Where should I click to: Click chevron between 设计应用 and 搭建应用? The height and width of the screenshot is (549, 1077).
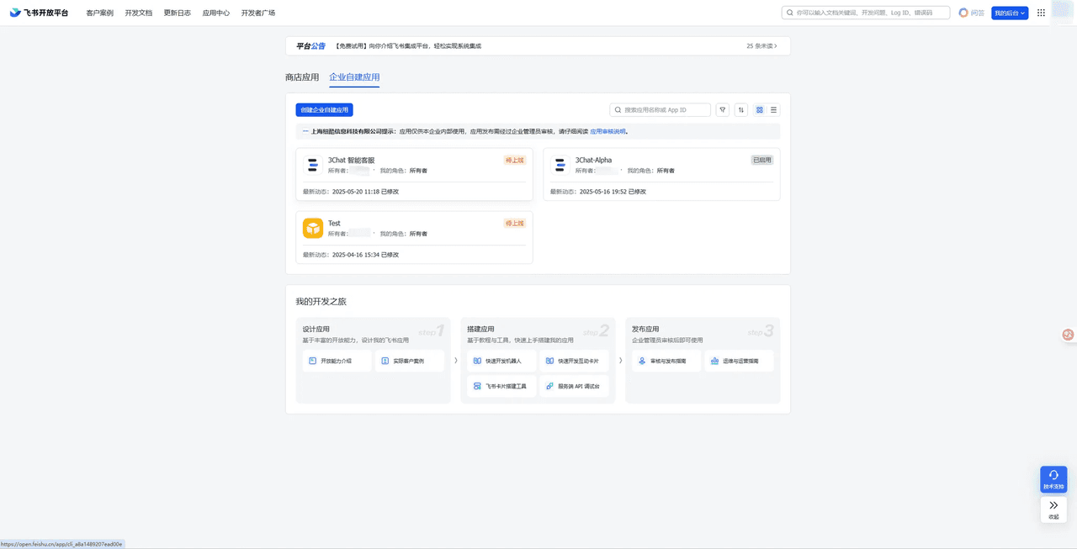[456, 361]
